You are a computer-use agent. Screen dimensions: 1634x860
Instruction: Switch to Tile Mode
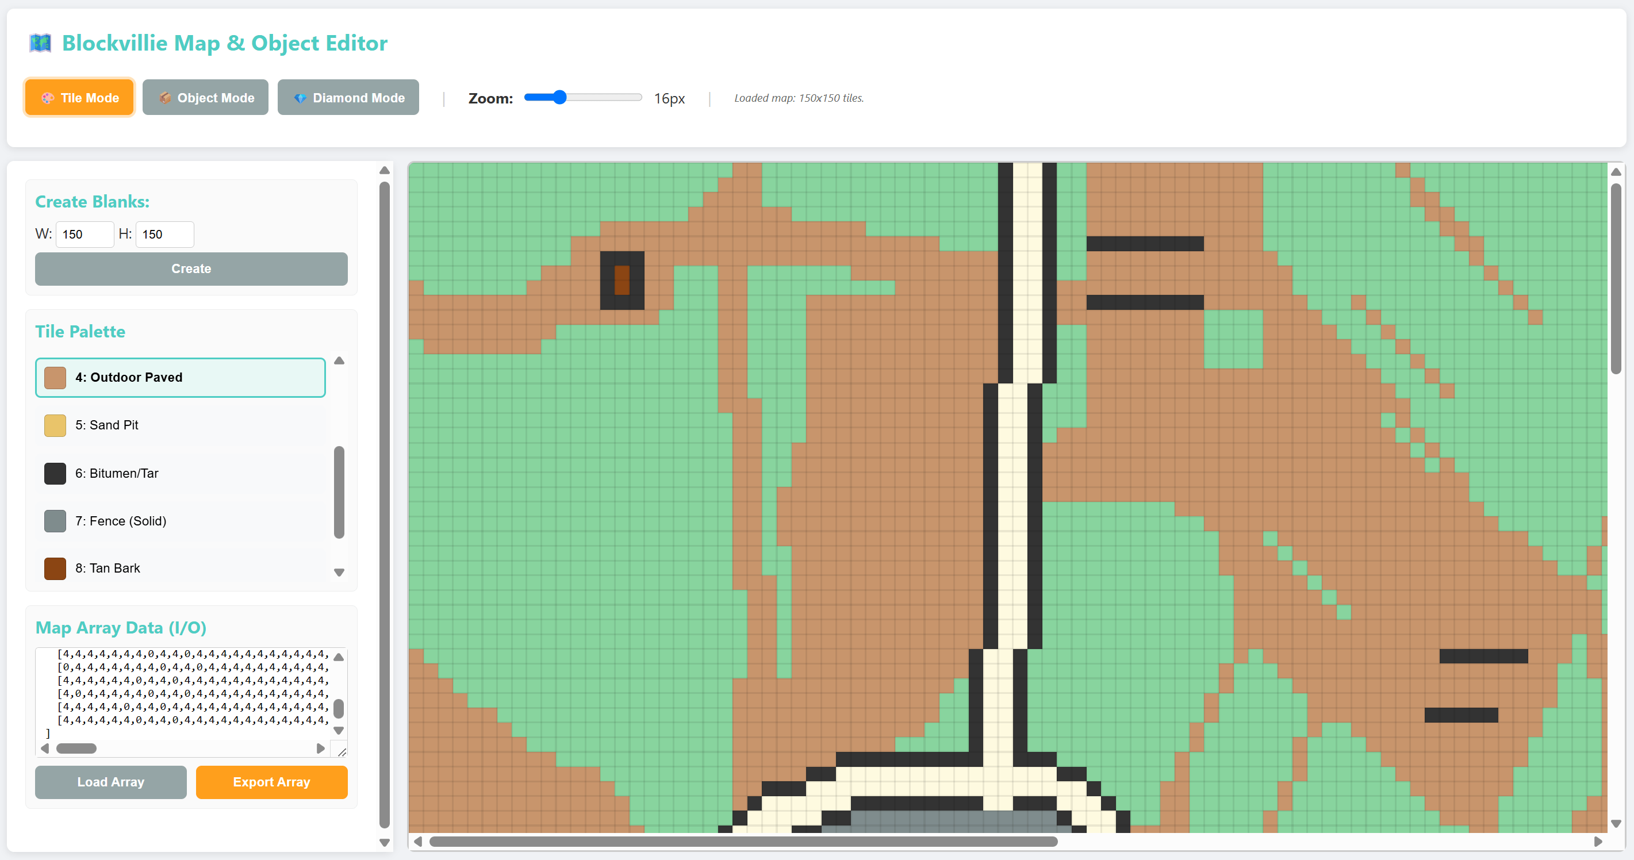click(79, 98)
